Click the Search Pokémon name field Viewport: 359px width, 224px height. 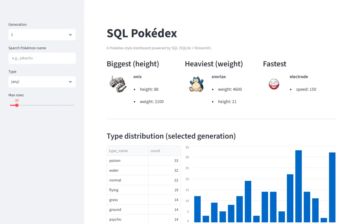coord(42,58)
